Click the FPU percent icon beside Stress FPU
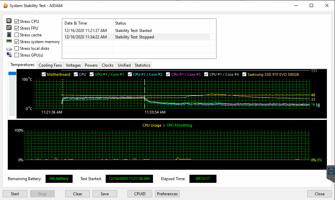 tap(9, 28)
